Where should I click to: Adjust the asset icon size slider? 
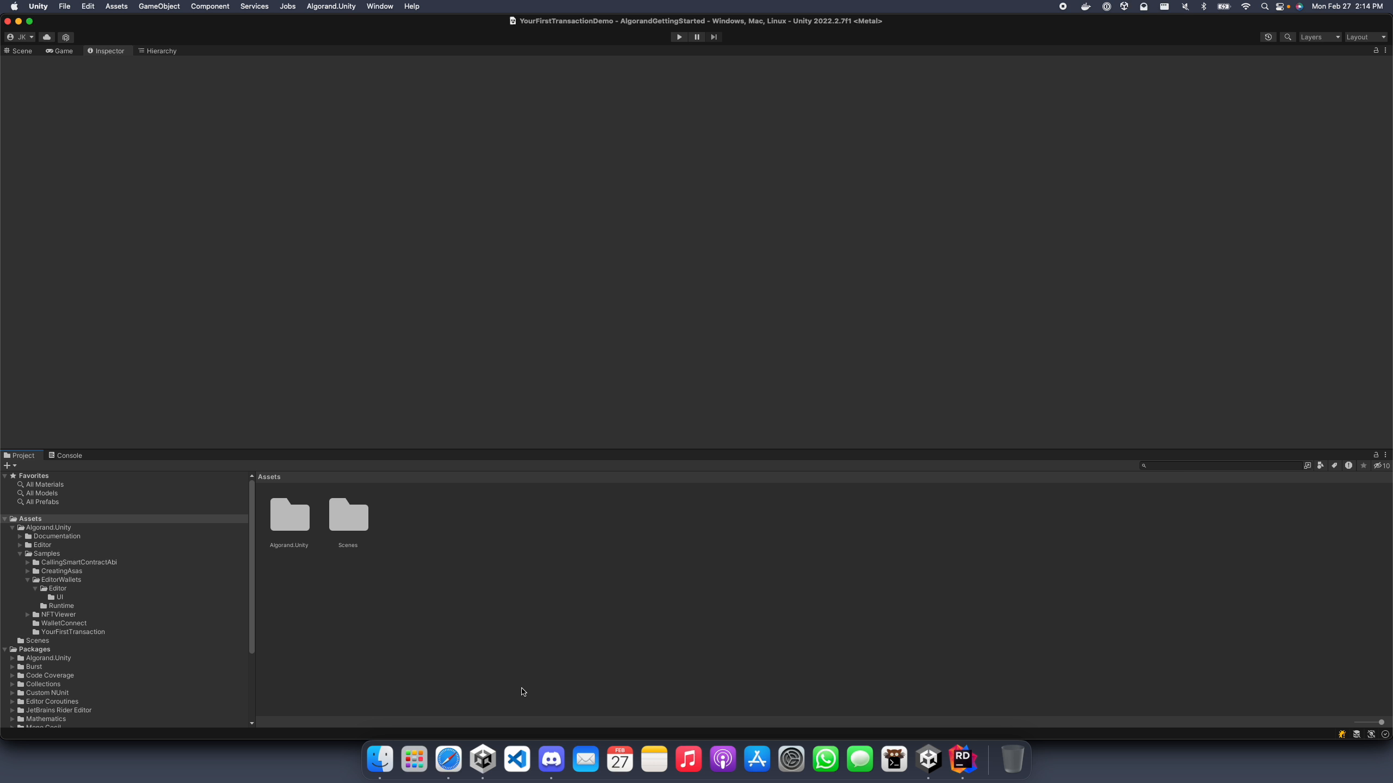click(1369, 722)
